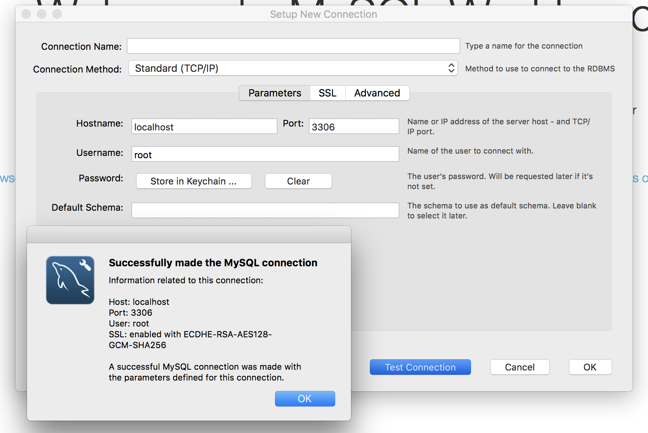Click the Connection Method stepper arrows
Screen dimensions: 648x433
[451, 68]
